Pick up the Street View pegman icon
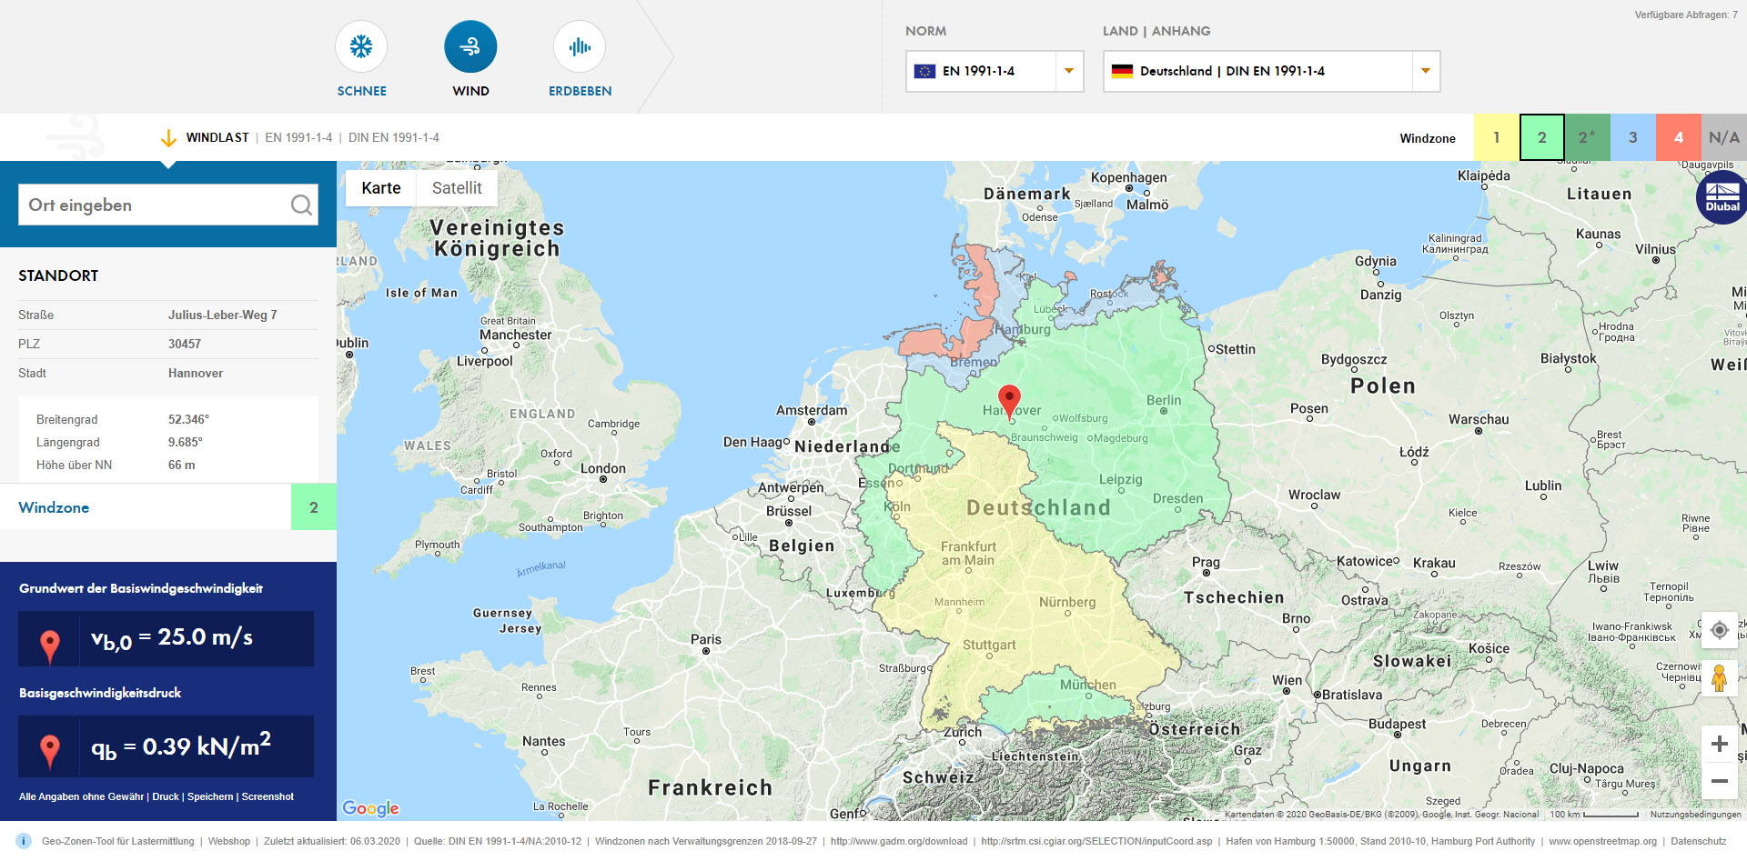 click(x=1720, y=677)
